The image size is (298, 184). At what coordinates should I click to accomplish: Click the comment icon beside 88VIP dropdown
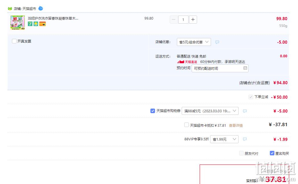245,139
